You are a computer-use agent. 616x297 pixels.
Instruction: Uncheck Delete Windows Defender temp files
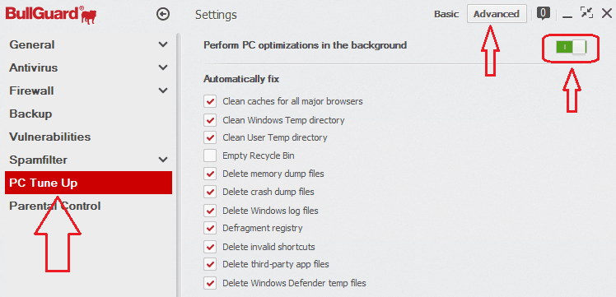[x=210, y=283]
